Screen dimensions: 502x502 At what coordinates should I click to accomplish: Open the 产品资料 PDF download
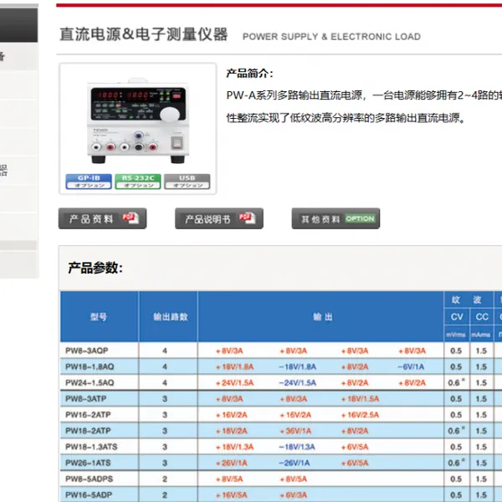pos(102,218)
